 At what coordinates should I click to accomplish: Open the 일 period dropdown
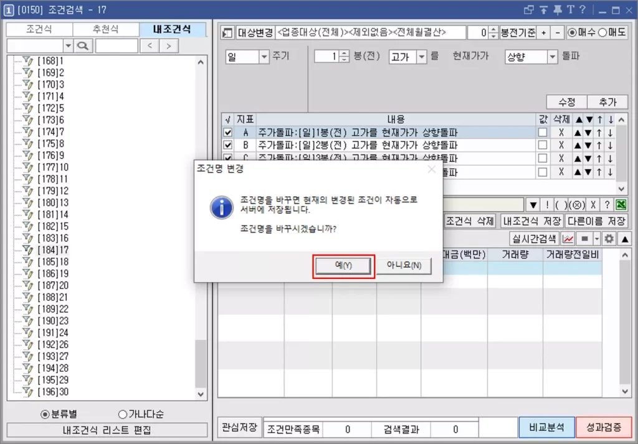[x=264, y=57]
